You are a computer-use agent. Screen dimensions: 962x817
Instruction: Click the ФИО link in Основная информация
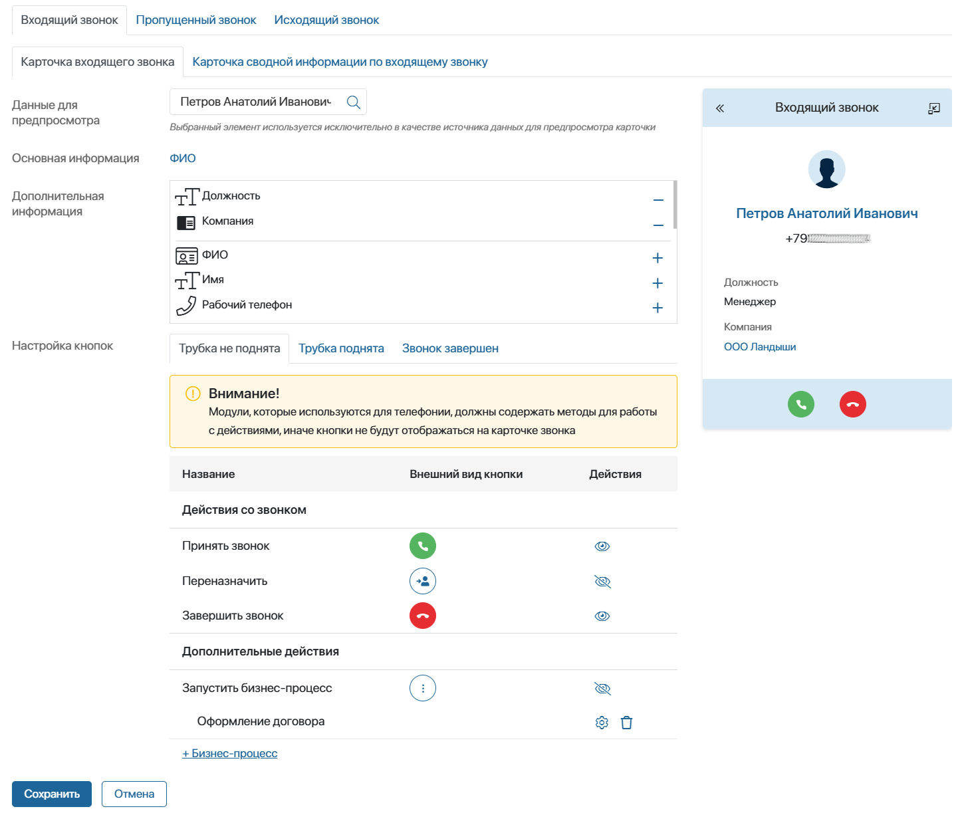183,158
